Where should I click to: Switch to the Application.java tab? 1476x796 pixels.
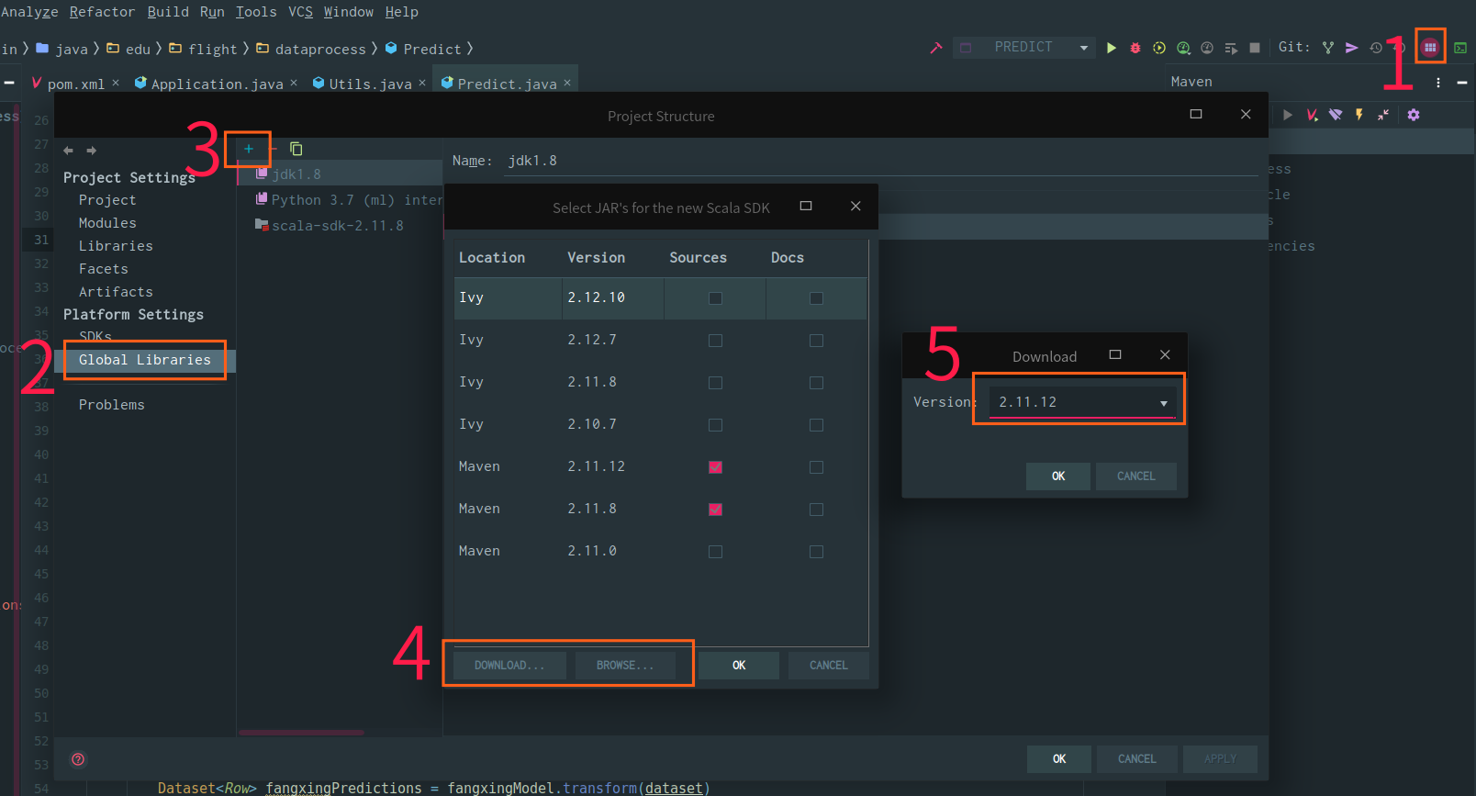(217, 84)
